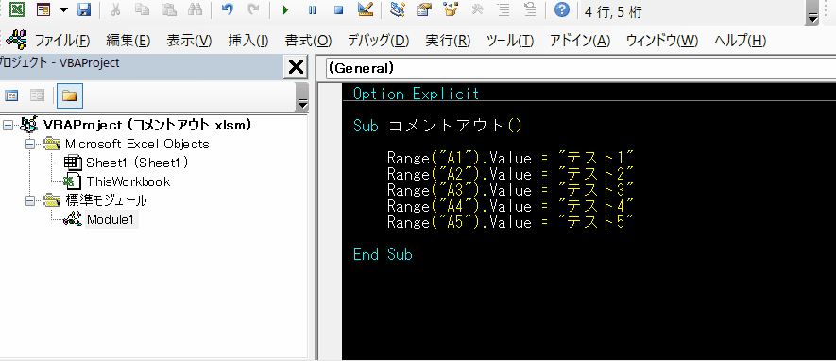Select Module1 in project tree

pyautogui.click(x=111, y=219)
